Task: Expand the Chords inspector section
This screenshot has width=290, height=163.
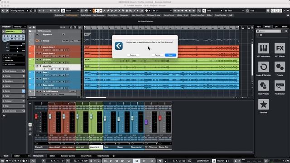Action: click(x=14, y=76)
